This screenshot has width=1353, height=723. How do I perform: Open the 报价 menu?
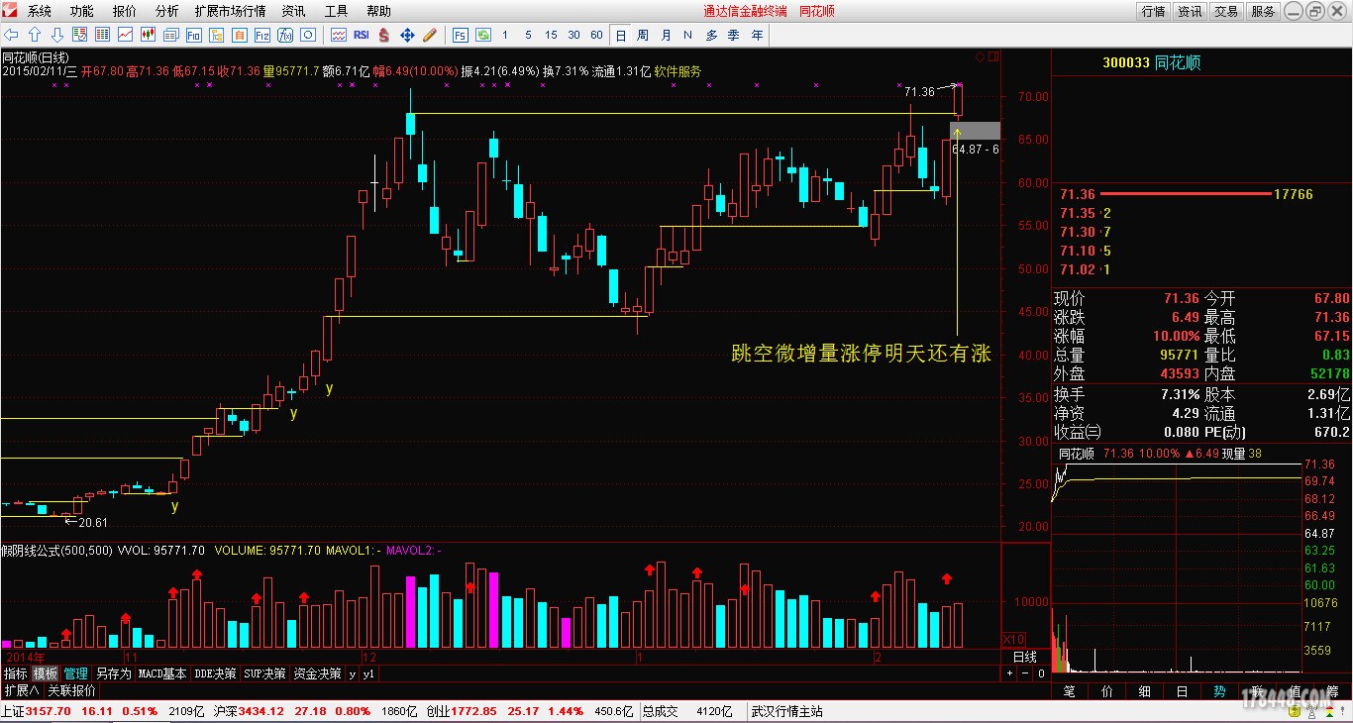point(125,11)
